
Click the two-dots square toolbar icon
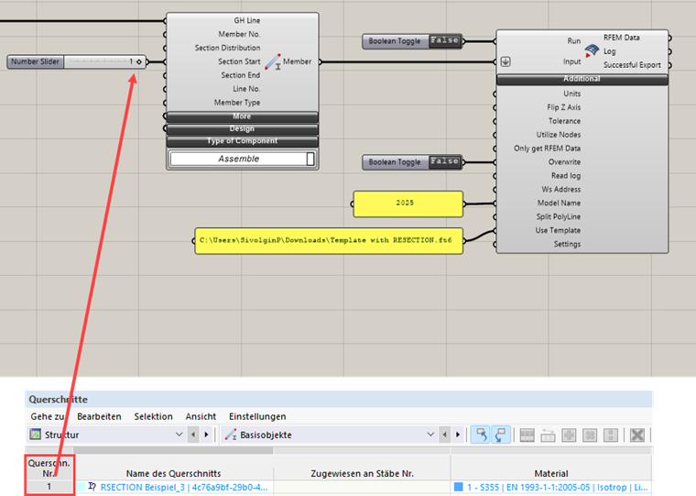click(611, 435)
